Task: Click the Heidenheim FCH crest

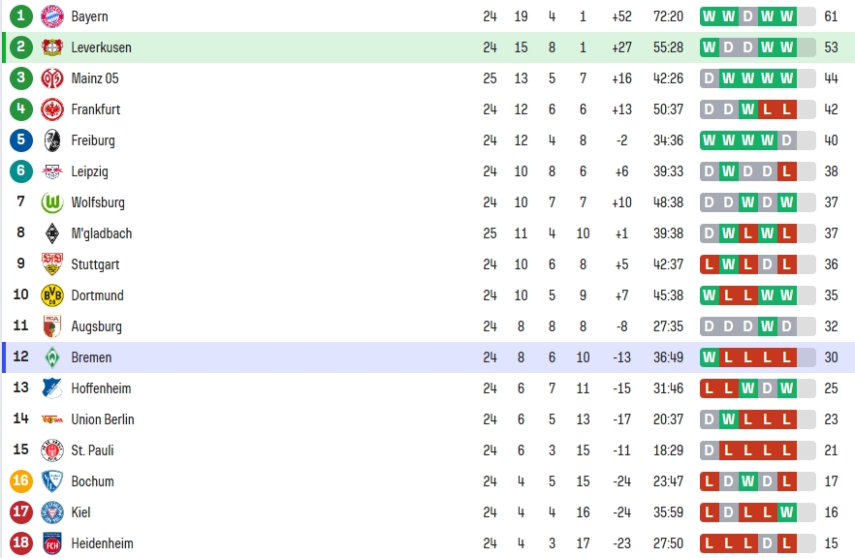Action: pyautogui.click(x=52, y=543)
